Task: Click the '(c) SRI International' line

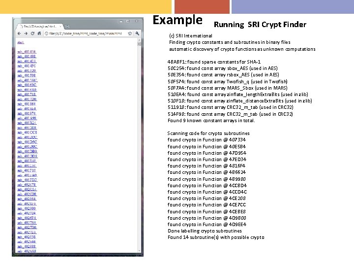Action: coord(191,36)
